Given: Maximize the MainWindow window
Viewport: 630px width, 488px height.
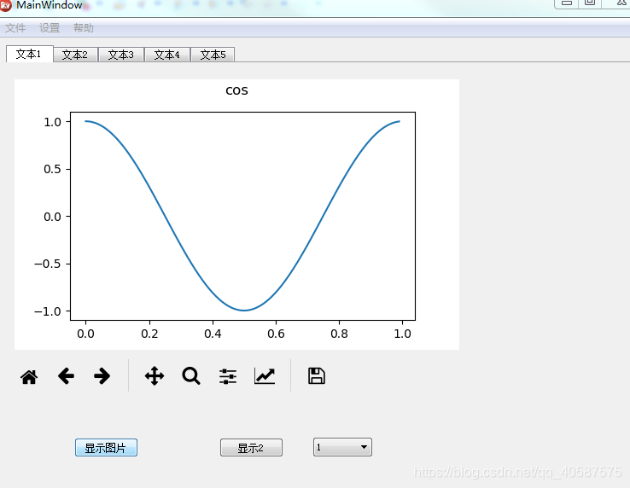Looking at the screenshot, I should tap(590, 3).
